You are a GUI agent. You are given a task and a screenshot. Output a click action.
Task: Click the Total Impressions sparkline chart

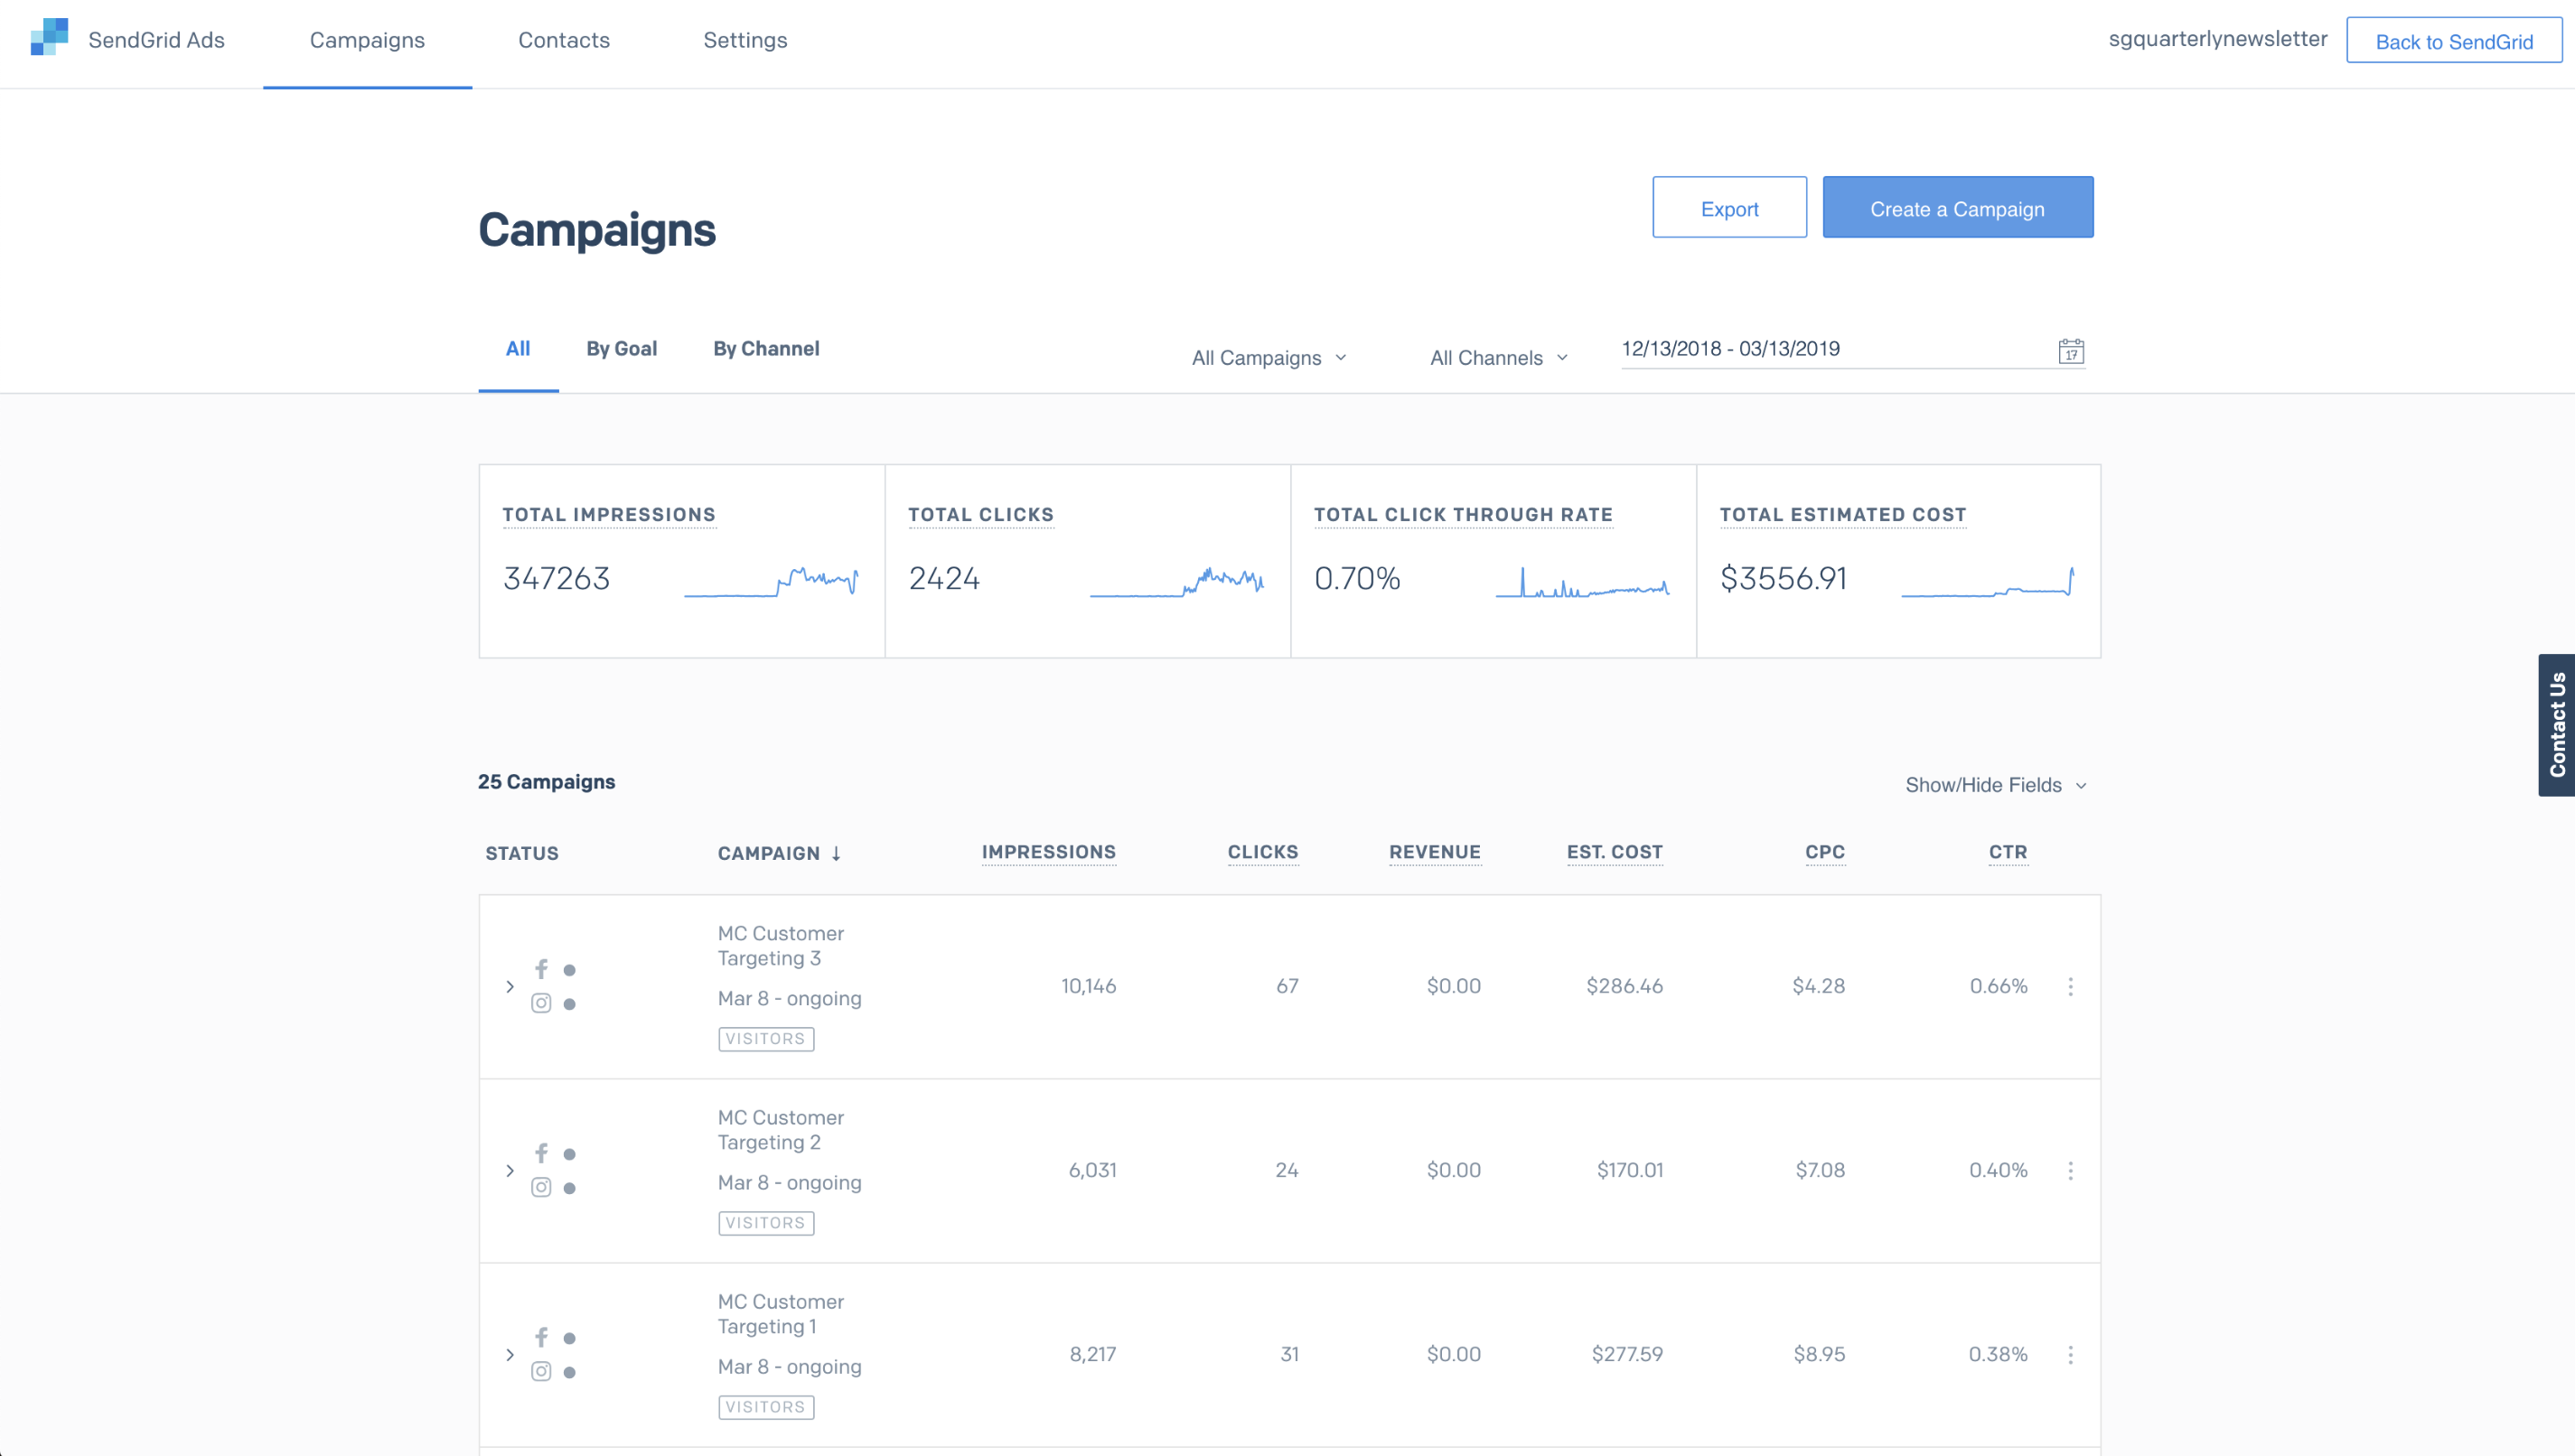pos(771,581)
